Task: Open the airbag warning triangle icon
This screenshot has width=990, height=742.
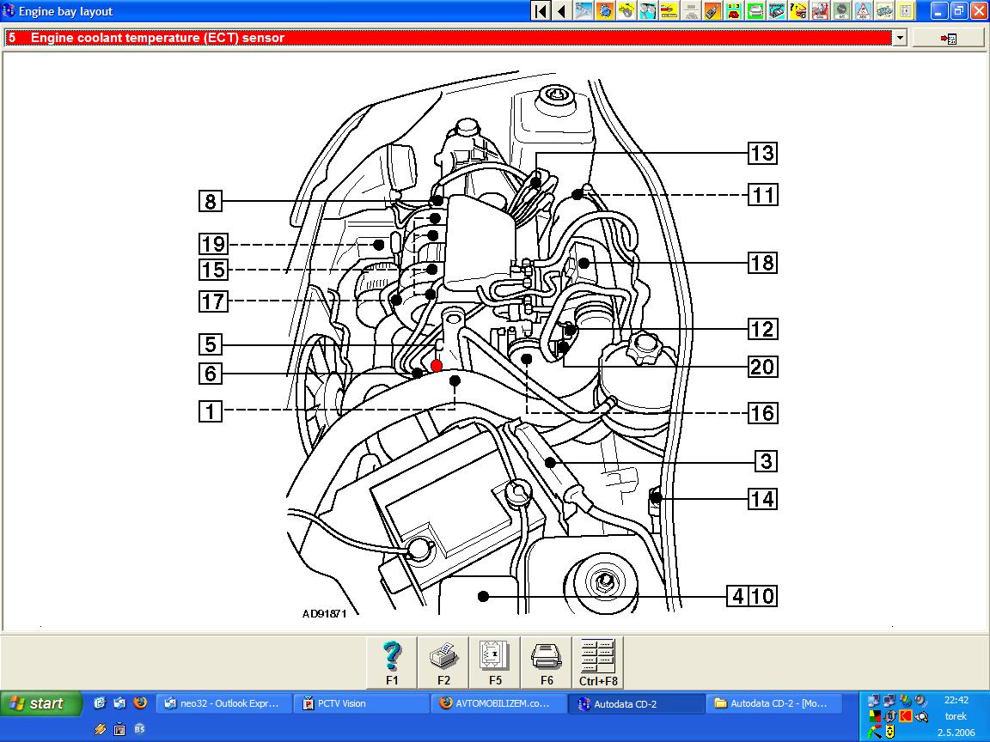Action: (x=863, y=10)
